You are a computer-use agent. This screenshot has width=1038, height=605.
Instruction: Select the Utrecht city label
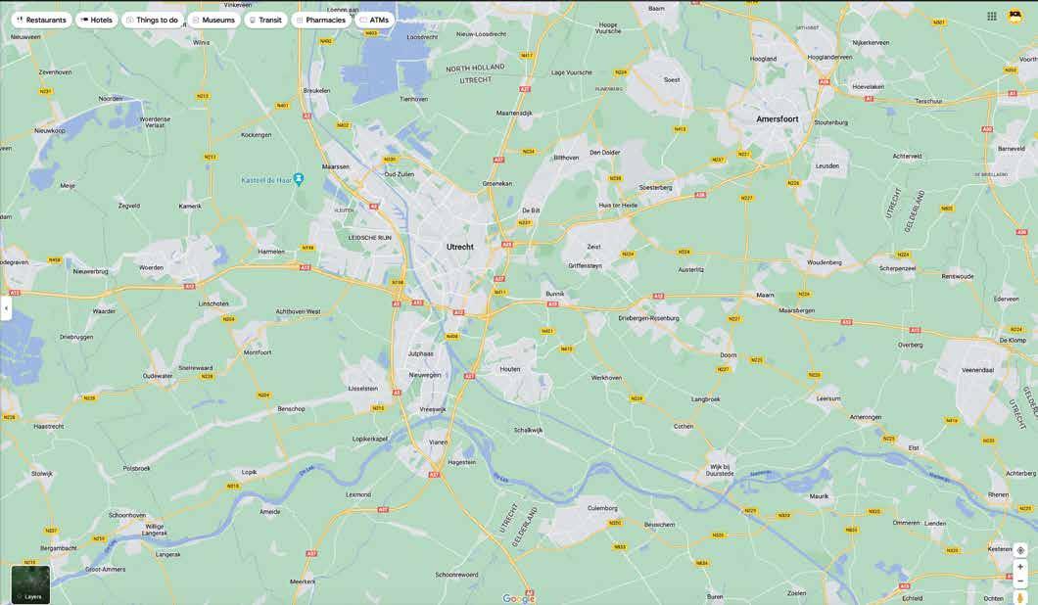tap(460, 247)
